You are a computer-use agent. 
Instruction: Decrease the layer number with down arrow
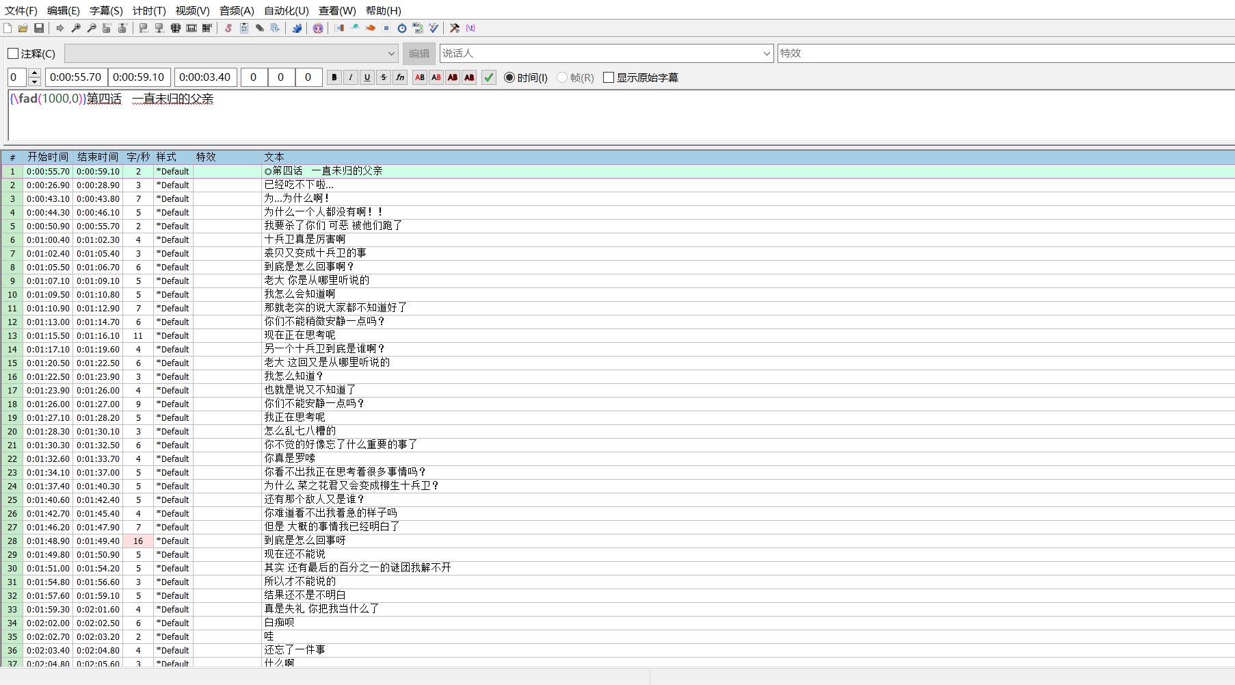(35, 81)
